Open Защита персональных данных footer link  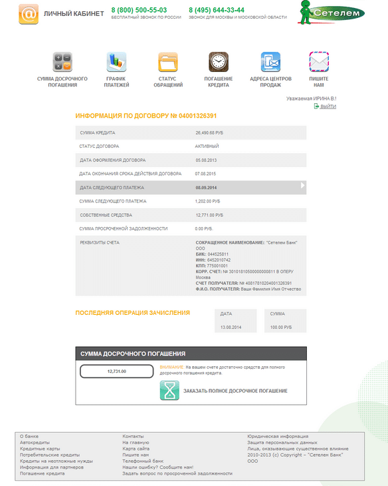click(282, 442)
